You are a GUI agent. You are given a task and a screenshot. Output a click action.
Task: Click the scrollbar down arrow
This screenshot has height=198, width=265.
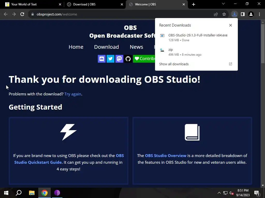tap(263, 186)
